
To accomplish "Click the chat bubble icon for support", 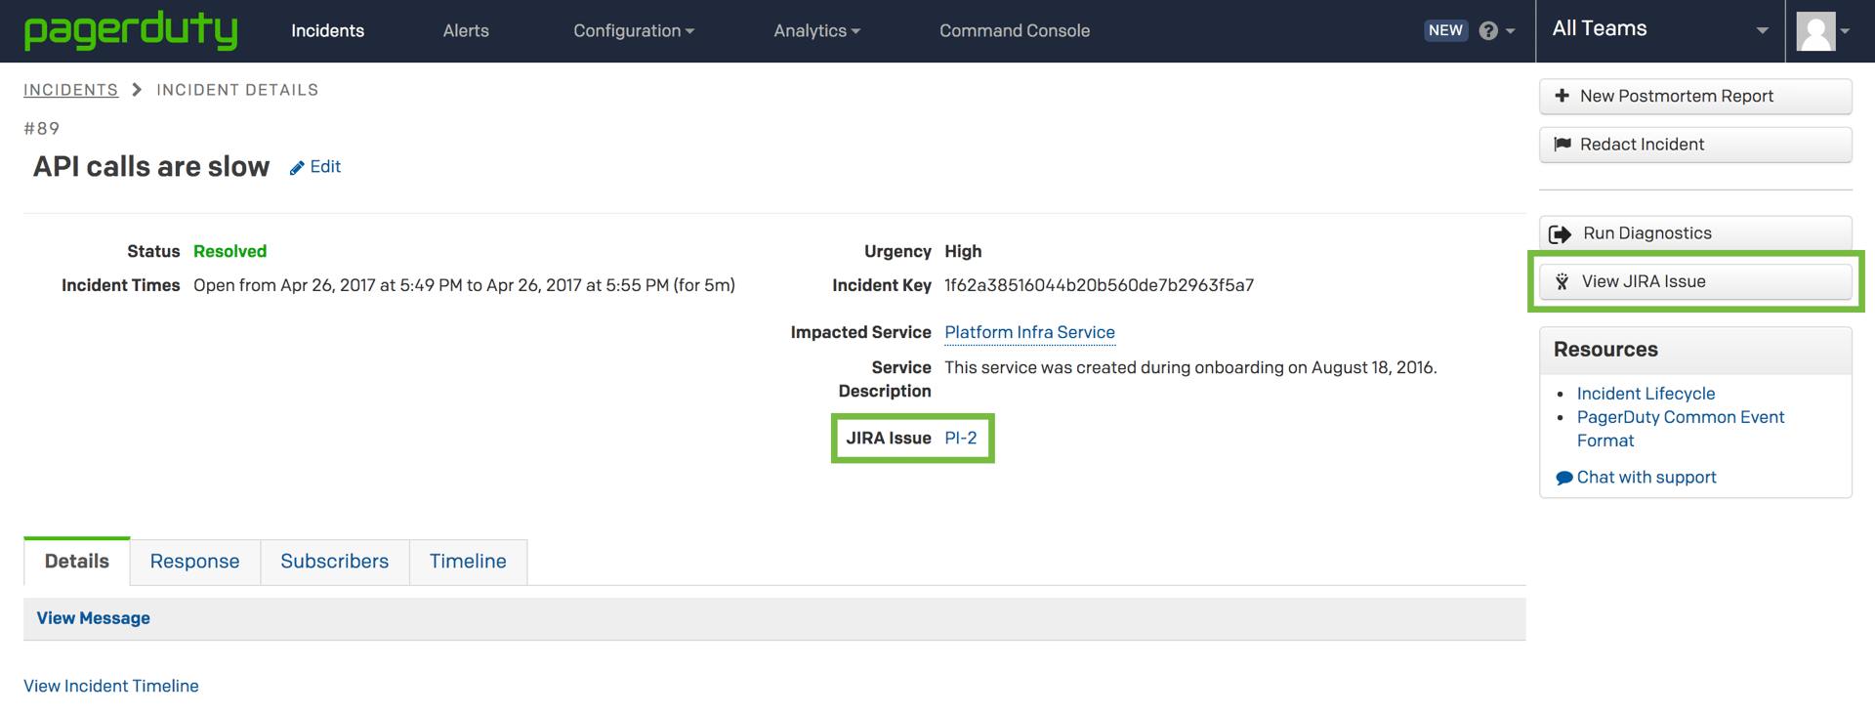I will (x=1563, y=478).
